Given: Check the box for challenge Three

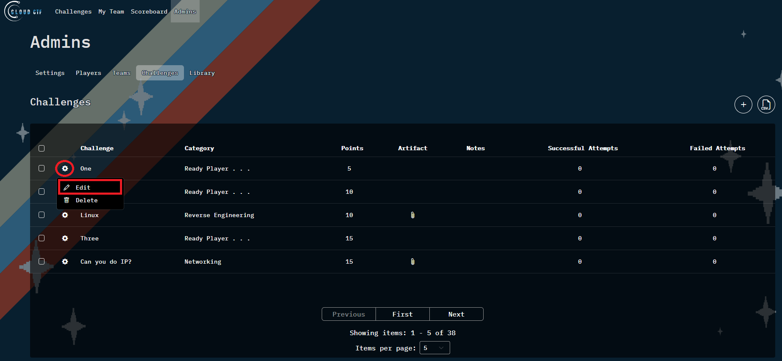Looking at the screenshot, I should pyautogui.click(x=42, y=238).
